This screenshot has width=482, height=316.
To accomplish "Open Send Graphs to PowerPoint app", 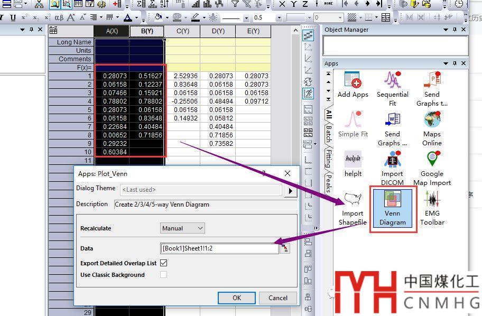I will 432,89.
